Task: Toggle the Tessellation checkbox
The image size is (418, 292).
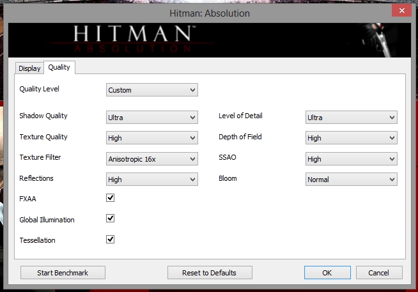Action: pos(111,239)
